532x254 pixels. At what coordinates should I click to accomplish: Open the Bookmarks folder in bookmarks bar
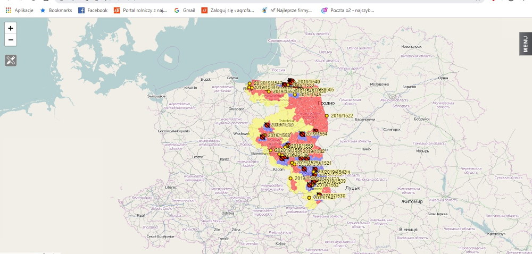point(56,10)
